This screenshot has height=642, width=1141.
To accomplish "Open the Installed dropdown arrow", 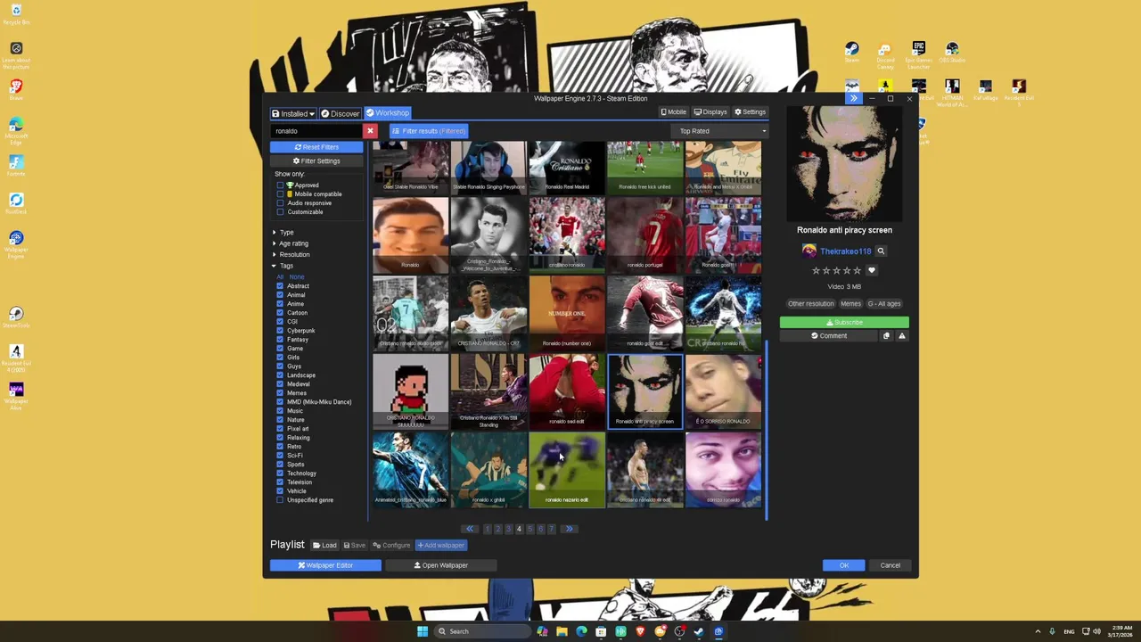I will pyautogui.click(x=311, y=114).
